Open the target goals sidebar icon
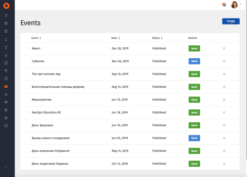The width and height of the screenshot is (247, 177). point(6,63)
